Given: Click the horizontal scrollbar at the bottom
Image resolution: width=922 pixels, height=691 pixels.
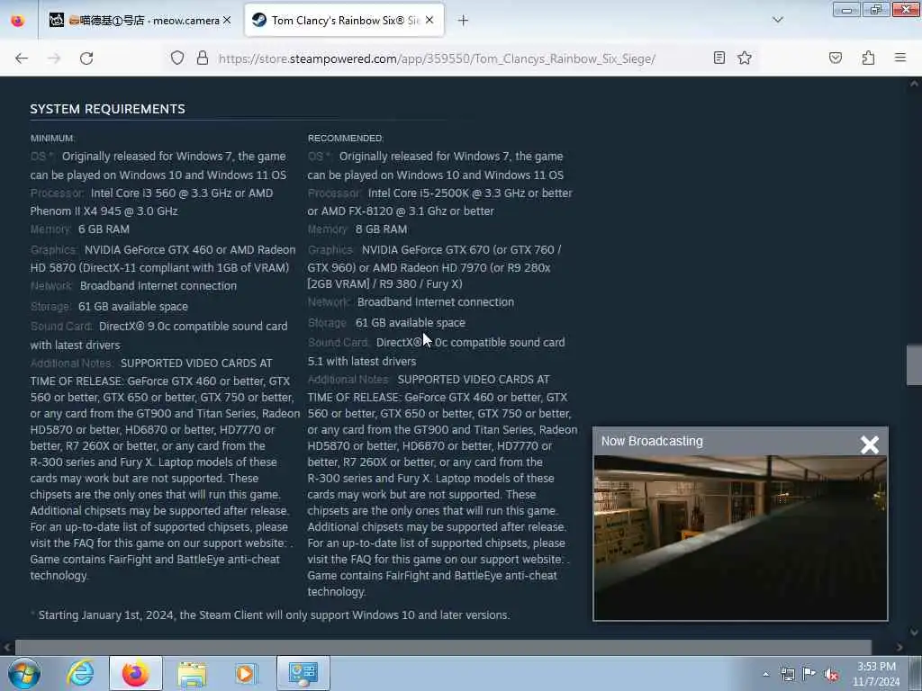Looking at the screenshot, I should click(x=443, y=647).
